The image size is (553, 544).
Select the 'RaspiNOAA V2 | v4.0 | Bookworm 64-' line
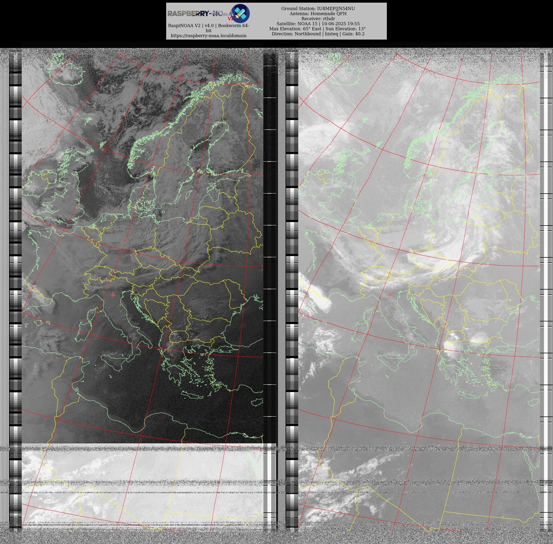tap(208, 26)
